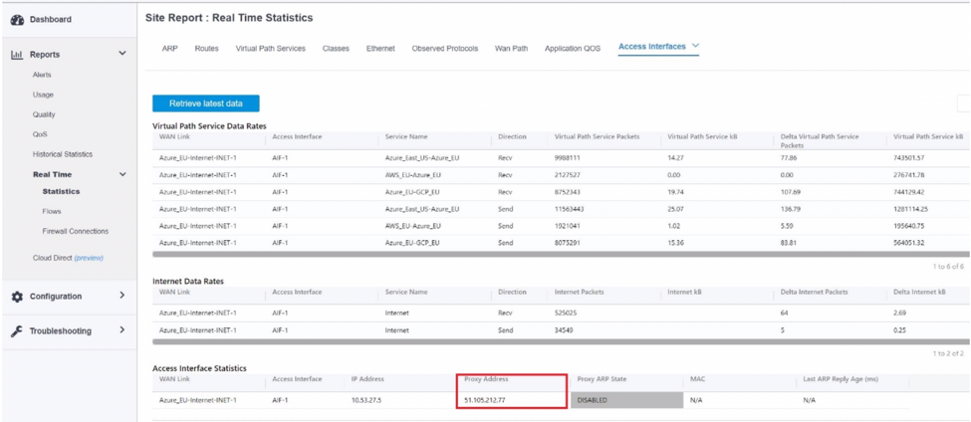This screenshot has width=971, height=422.
Task: Expand the Troubleshooting section arrow
Action: click(x=121, y=330)
